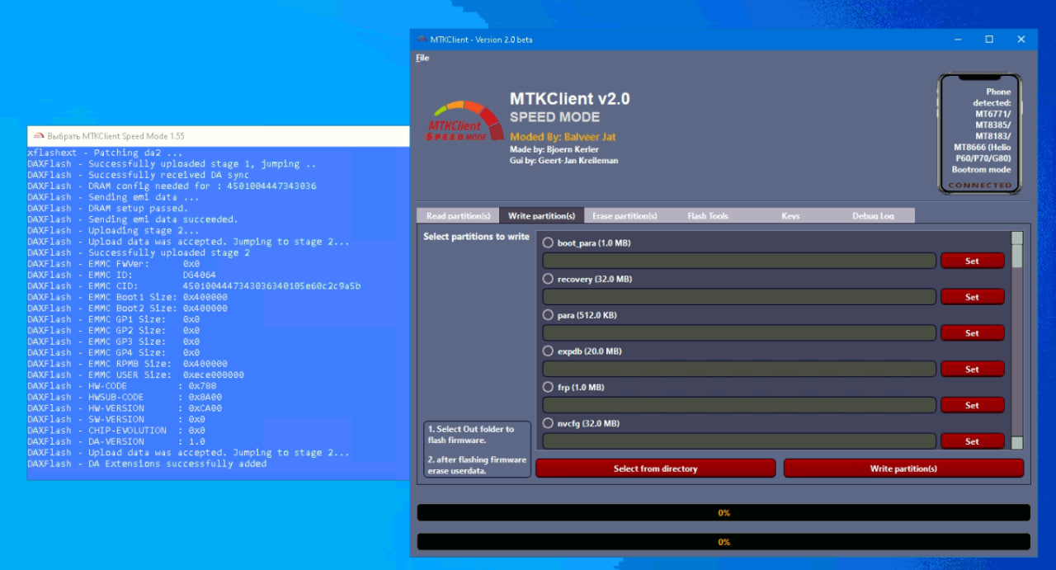Click the upper 0% progress bar
The height and width of the screenshot is (570, 1056).
(x=724, y=512)
